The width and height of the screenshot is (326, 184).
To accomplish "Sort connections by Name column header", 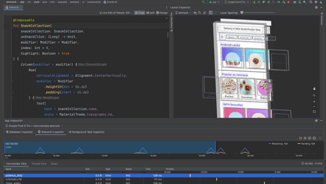I will point(44,169).
